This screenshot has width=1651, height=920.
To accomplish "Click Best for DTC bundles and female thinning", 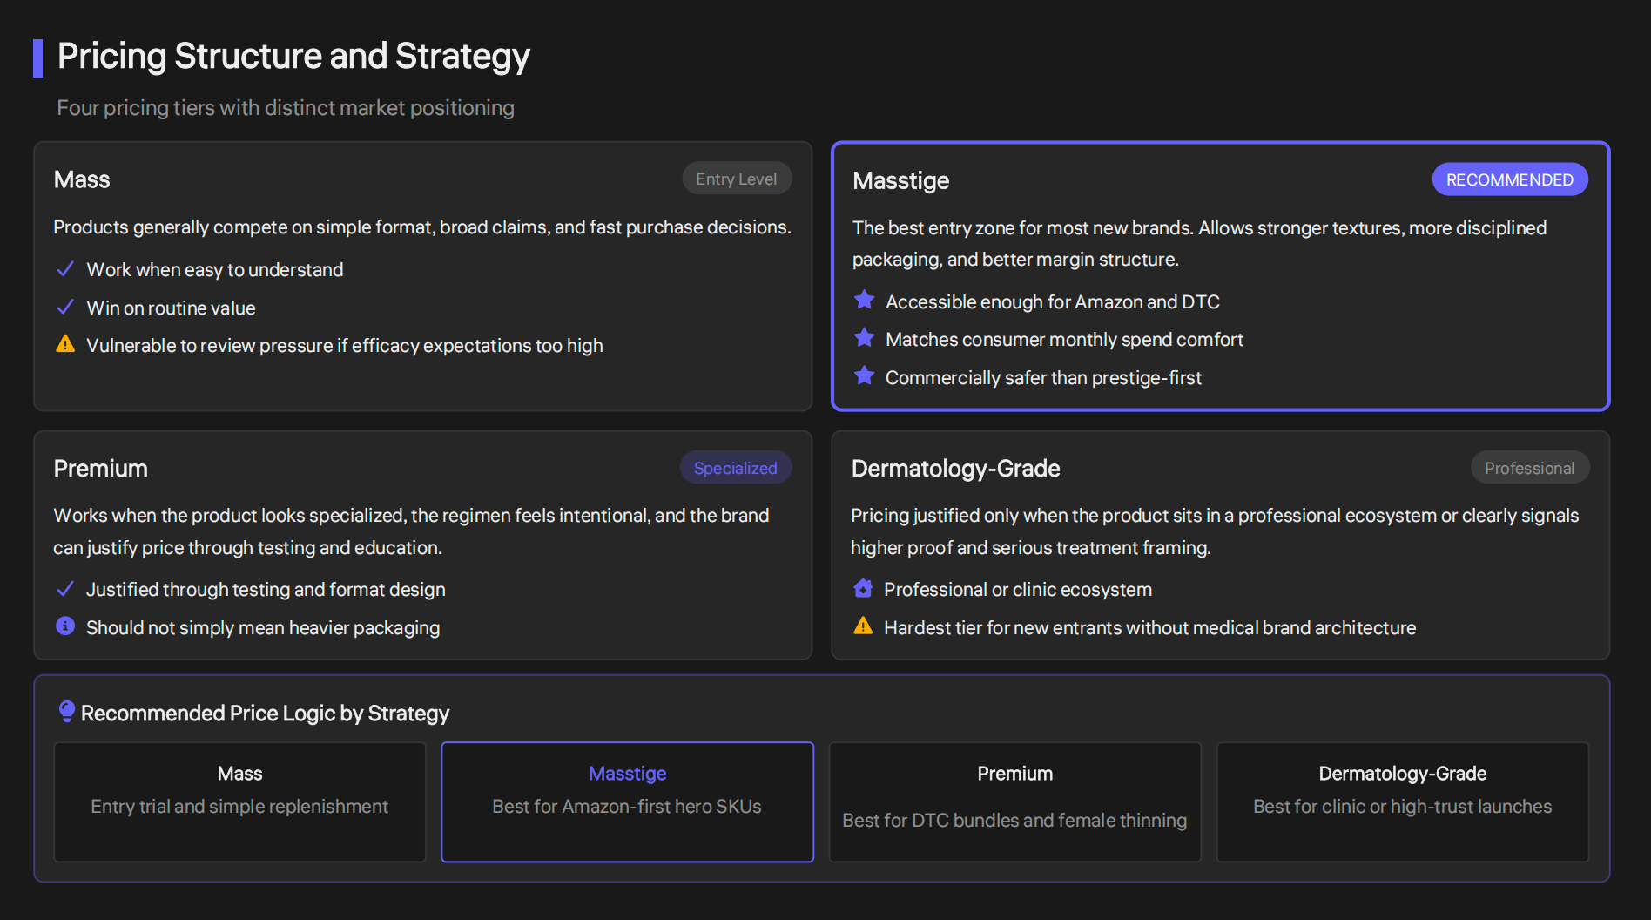I will pos(1014,819).
